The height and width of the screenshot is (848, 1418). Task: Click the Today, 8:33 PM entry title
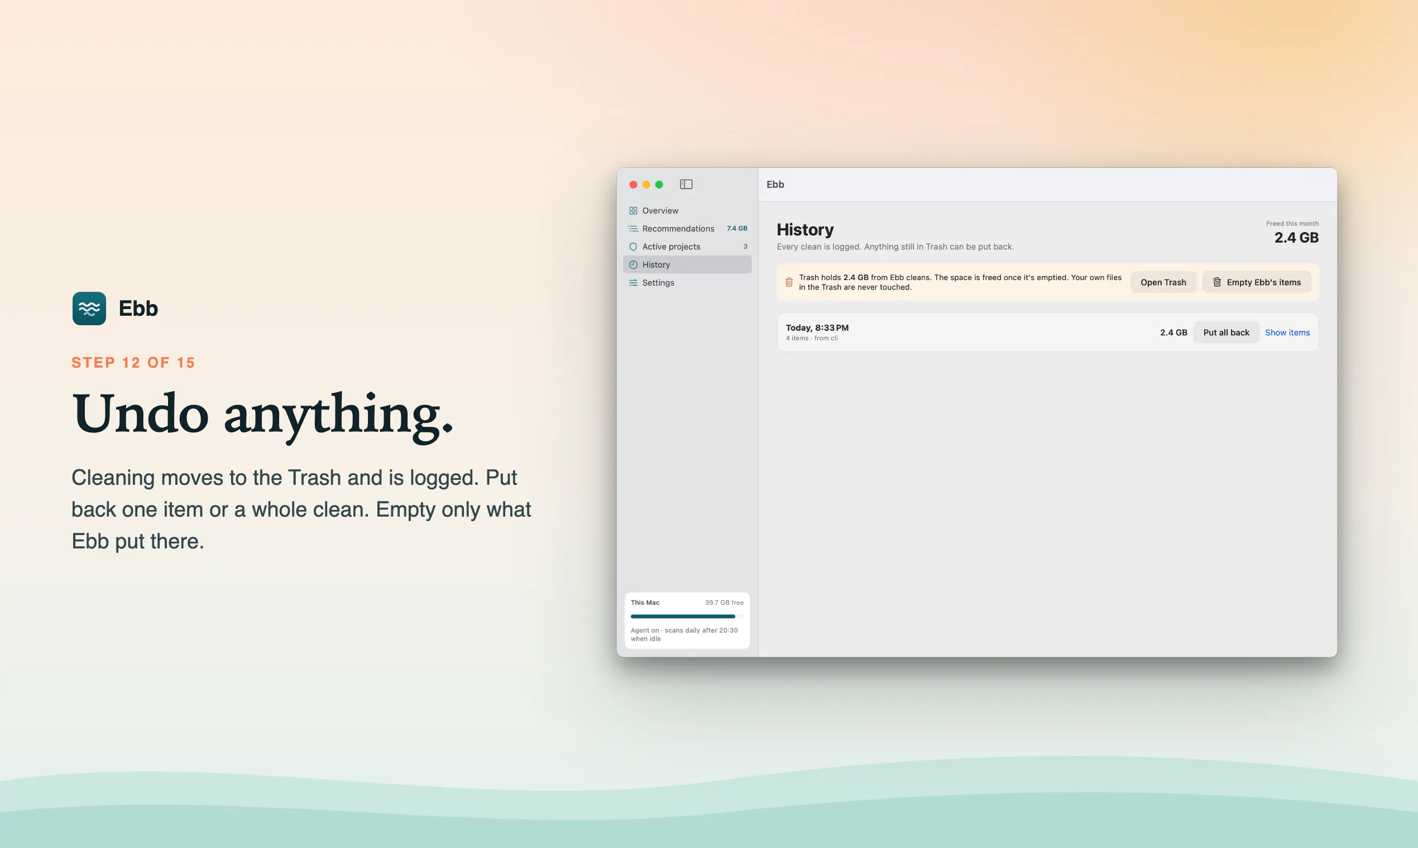tap(817, 328)
